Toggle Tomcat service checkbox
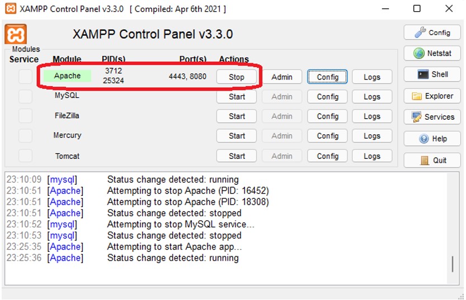 tap(25, 156)
